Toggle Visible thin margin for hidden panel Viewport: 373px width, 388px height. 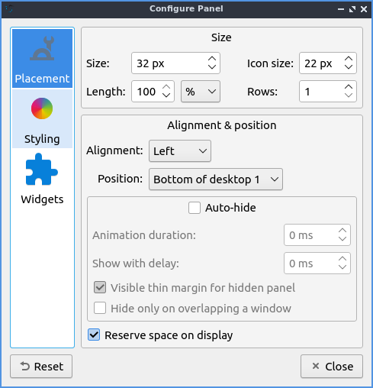tap(100, 288)
